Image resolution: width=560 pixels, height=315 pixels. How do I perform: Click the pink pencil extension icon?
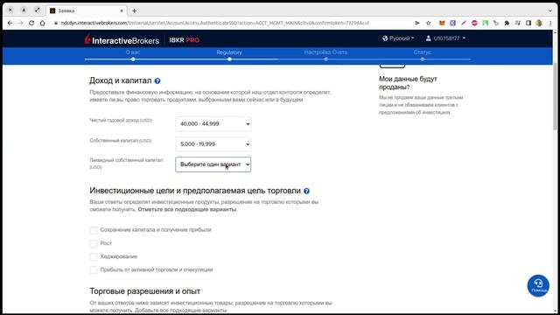[463, 23]
